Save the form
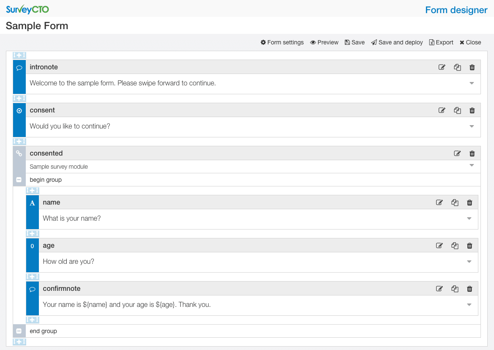The image size is (494, 350). pyautogui.click(x=355, y=43)
